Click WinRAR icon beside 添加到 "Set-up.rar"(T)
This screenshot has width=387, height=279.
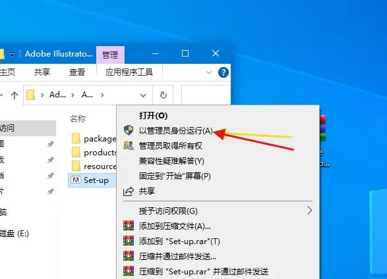[129, 241]
